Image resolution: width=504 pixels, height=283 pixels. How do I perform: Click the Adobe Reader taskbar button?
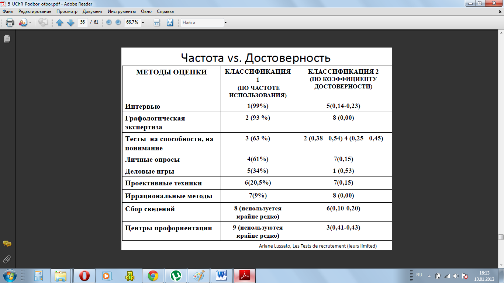tap(245, 276)
